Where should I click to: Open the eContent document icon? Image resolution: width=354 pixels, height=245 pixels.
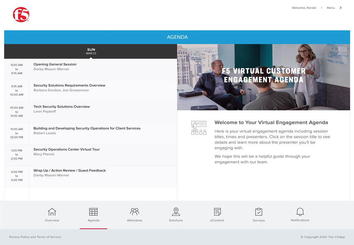click(x=217, y=212)
